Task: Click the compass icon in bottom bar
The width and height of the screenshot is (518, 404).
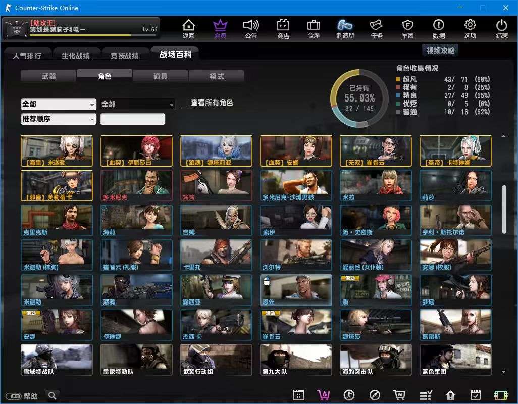Action: [375, 395]
